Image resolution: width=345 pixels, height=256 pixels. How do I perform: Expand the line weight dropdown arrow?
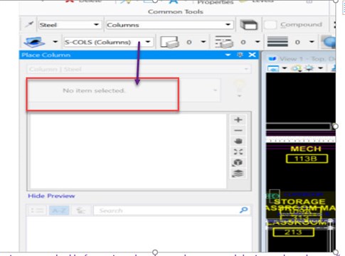click(312, 42)
